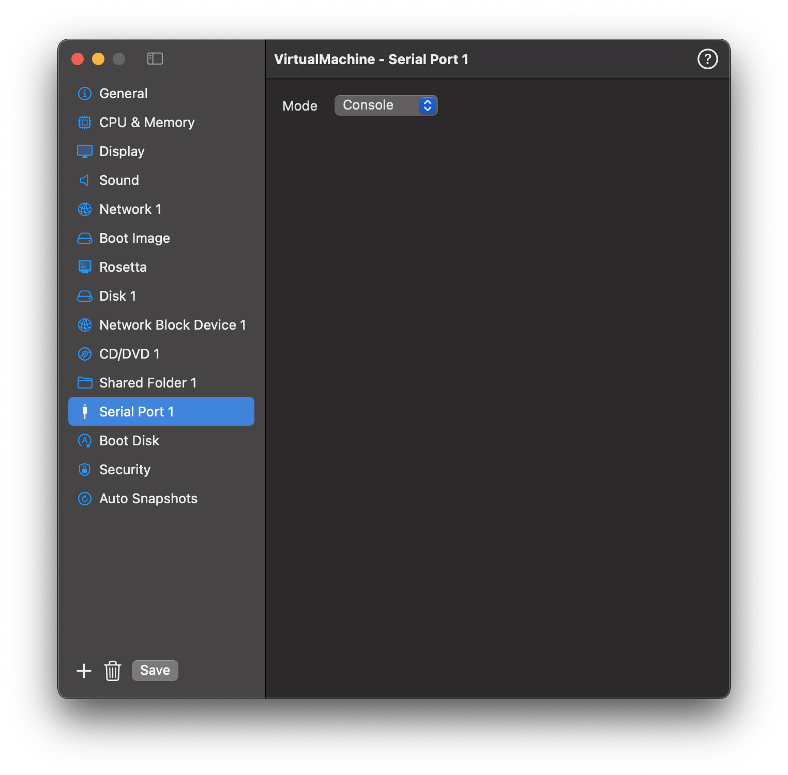Click the Security shield icon
Viewport: 788px width, 775px height.
84,470
